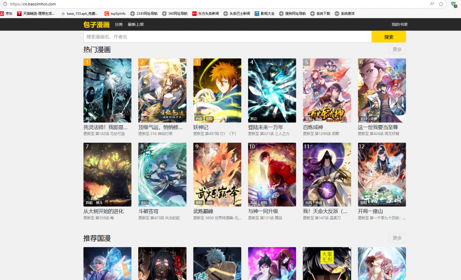This screenshot has width=461, height=280.
Task: Click 更多 button for 推荐国漫
Action: (397, 238)
